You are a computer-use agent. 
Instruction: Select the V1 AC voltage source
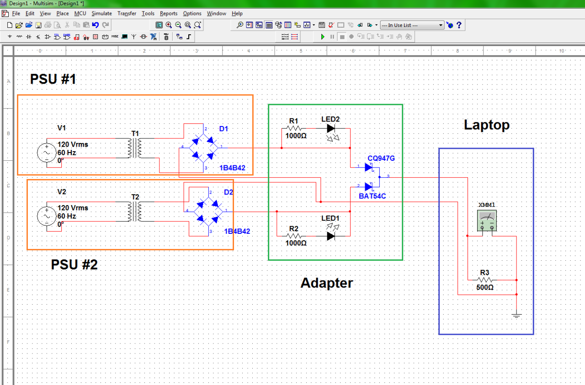click(x=47, y=153)
